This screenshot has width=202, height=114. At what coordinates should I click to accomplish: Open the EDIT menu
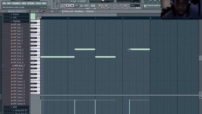click(9, 3)
